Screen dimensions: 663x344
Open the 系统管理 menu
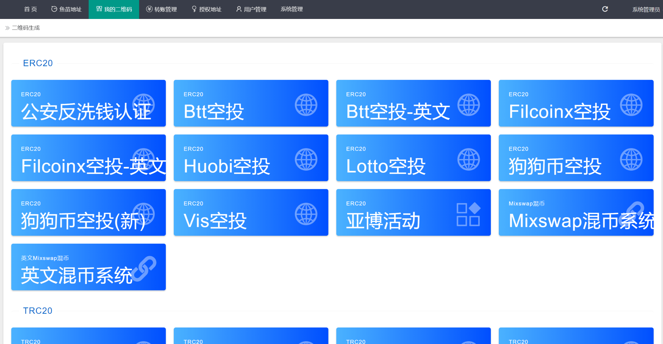tap(292, 9)
